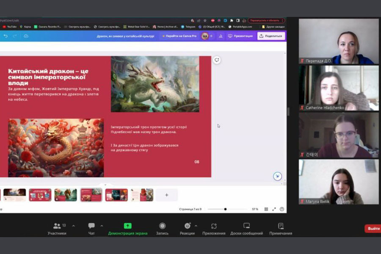Image resolution: width=381 pixels, height=254 pixels.
Task: Click the Canva magic assistant button
Action: click(277, 177)
